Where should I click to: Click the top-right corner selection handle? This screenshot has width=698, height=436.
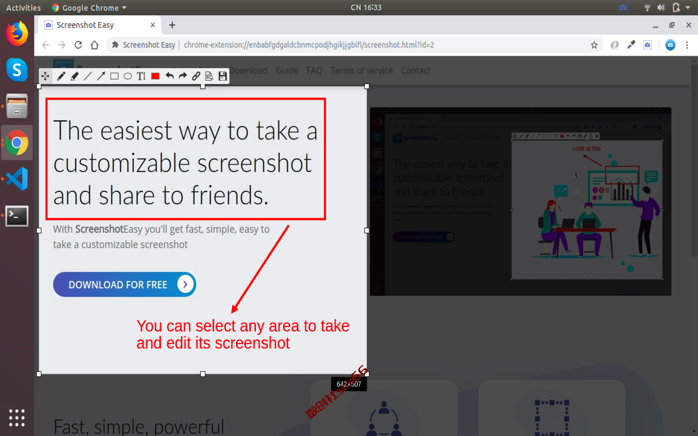point(366,86)
